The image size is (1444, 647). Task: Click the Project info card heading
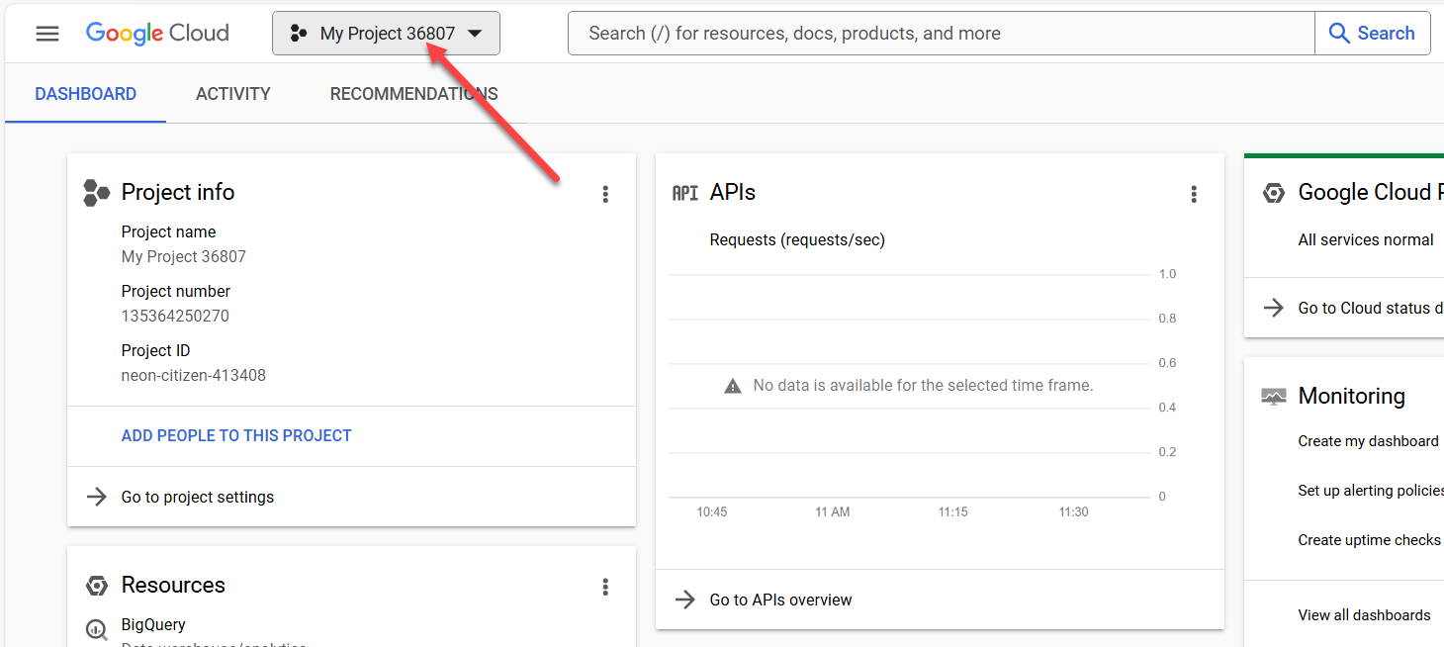click(x=178, y=192)
